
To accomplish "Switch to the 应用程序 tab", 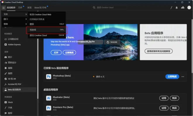I will point(11,8).
